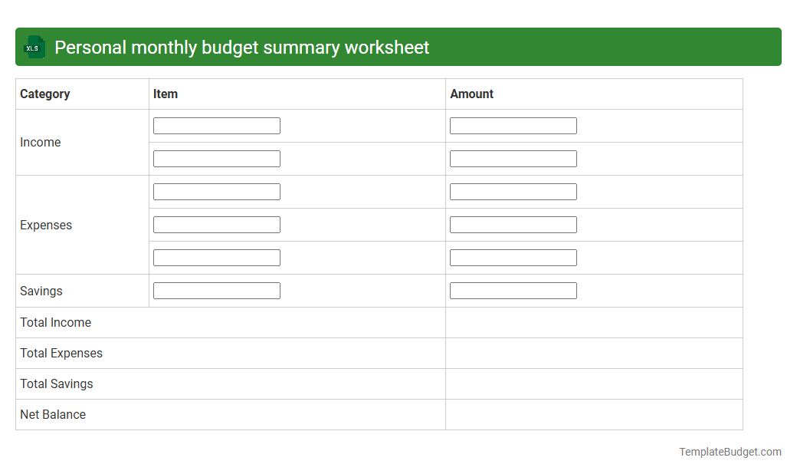Click the Net Balance row label
Screen dimensions: 797x474
click(53, 414)
